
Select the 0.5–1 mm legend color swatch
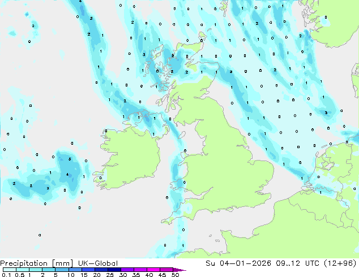click(23, 270)
